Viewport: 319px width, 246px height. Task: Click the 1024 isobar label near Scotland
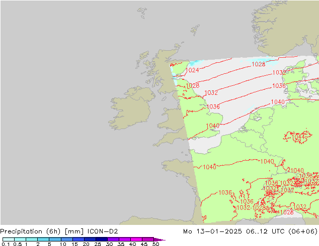point(192,70)
